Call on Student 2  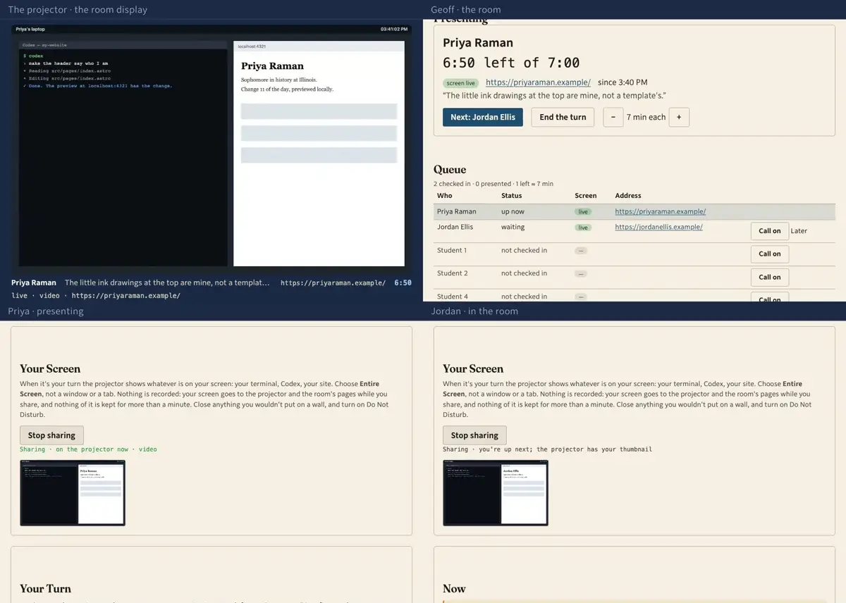pyautogui.click(x=769, y=277)
